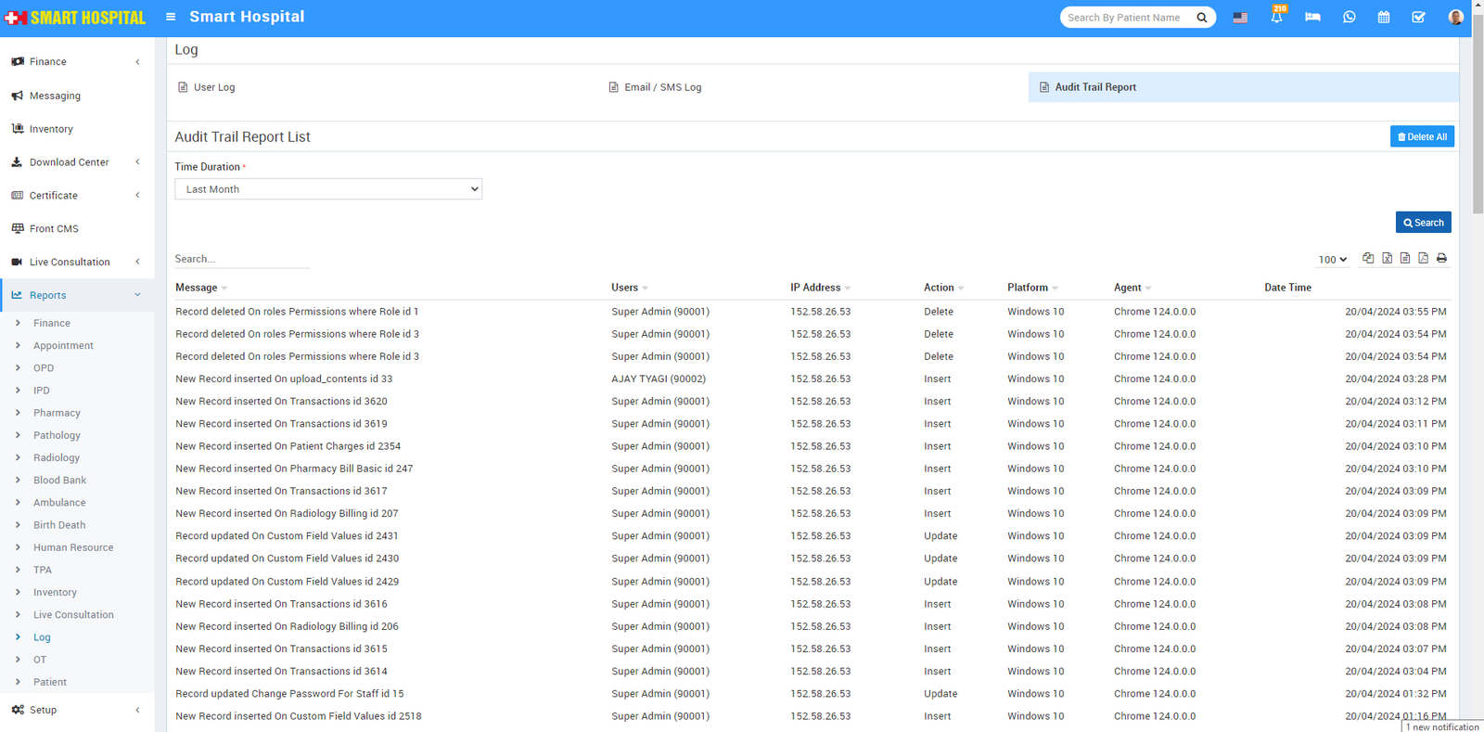Image resolution: width=1484 pixels, height=732 pixels.
Task: Click the bed status icon
Action: 1312,18
